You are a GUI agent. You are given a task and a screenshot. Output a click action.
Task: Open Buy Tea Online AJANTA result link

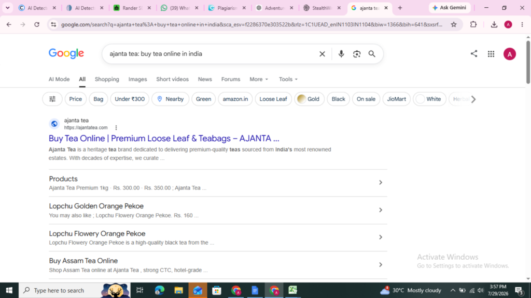[x=164, y=138]
